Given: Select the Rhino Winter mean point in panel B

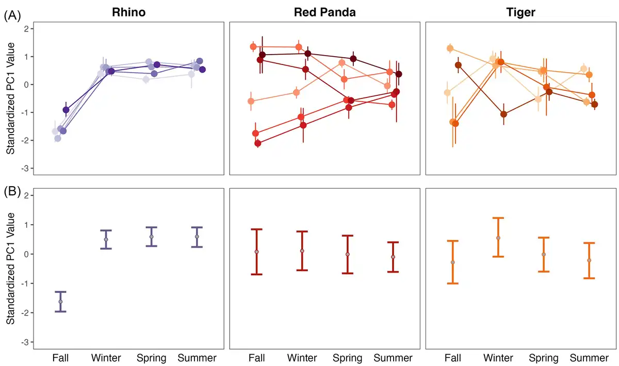Looking at the screenshot, I should tap(106, 239).
